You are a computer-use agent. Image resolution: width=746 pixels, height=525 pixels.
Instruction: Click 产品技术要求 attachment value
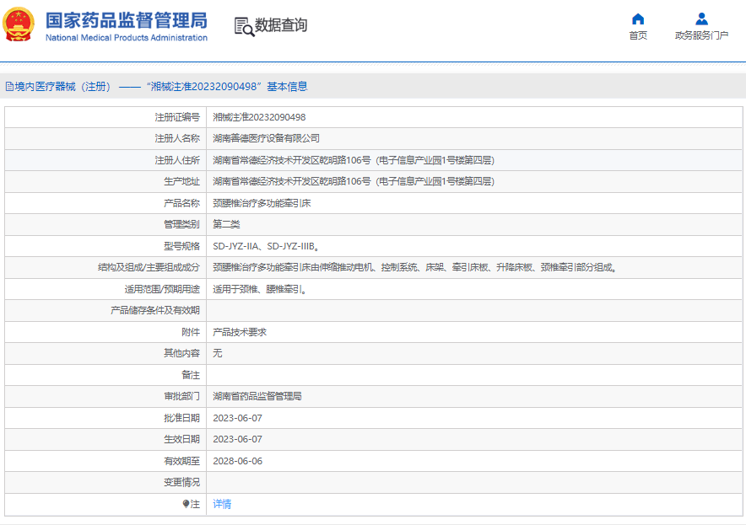coord(240,332)
